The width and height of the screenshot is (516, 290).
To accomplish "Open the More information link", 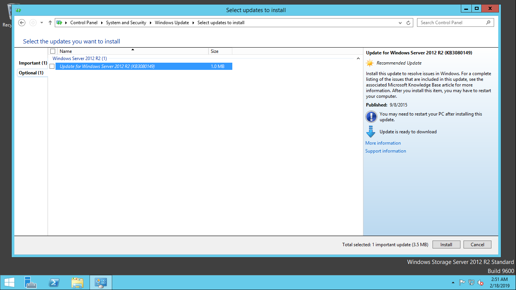I will coord(383,143).
